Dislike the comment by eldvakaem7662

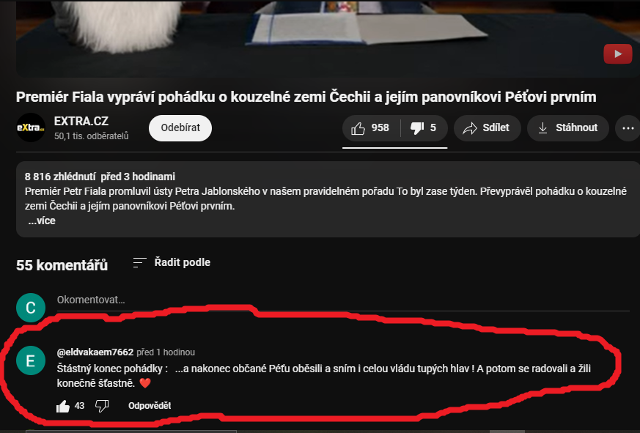(102, 406)
